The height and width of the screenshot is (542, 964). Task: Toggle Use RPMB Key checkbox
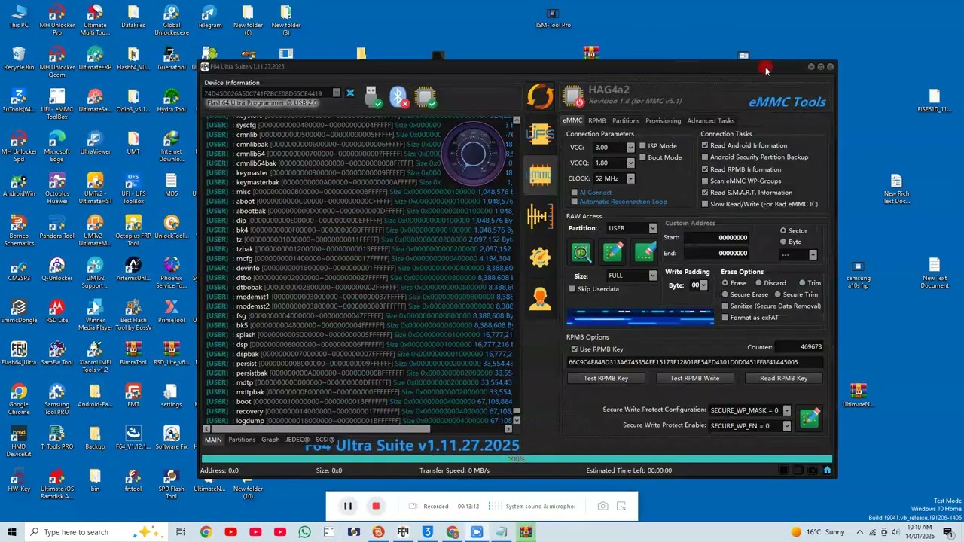pos(575,349)
